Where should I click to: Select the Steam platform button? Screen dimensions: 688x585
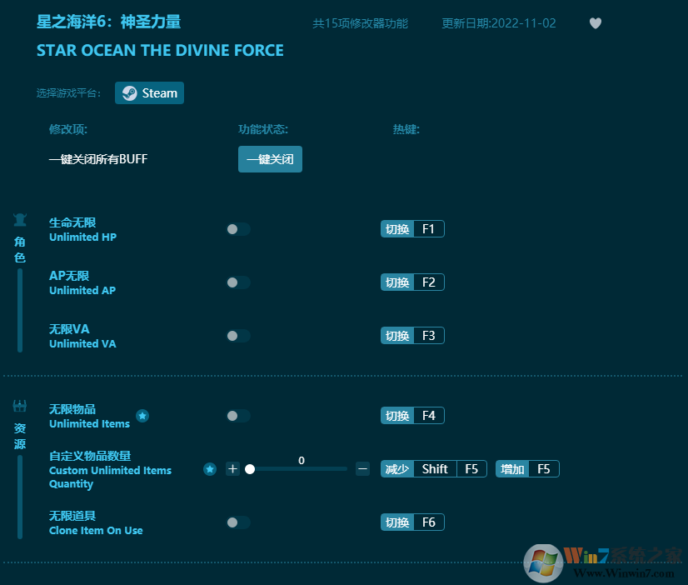coord(149,93)
